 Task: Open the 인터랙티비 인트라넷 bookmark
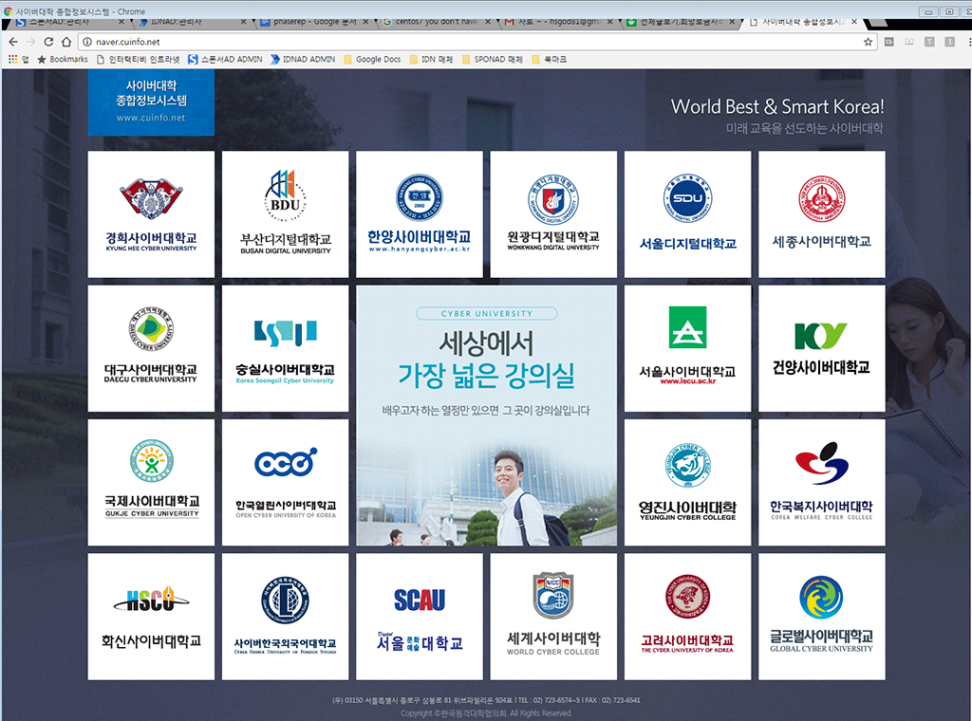click(139, 60)
